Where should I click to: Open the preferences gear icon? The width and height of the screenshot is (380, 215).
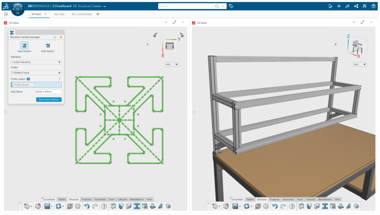point(78,206)
